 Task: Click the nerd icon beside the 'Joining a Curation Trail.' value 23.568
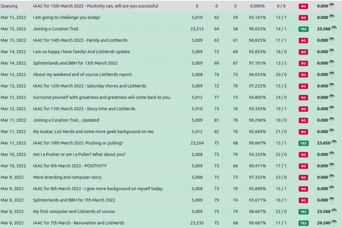(334, 29)
